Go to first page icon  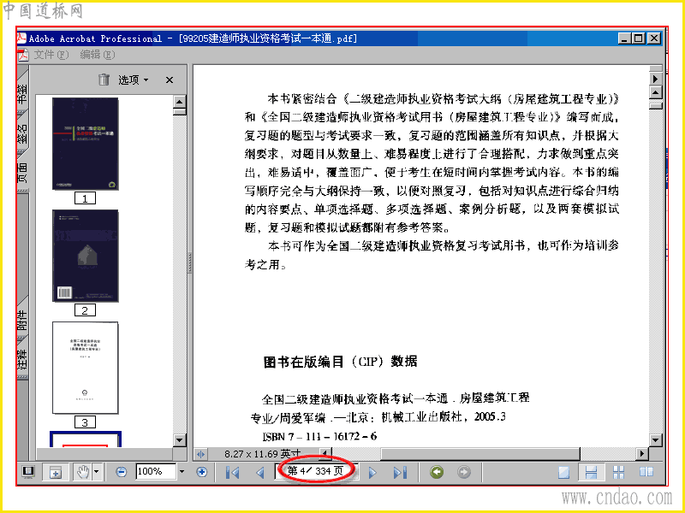click(x=232, y=473)
